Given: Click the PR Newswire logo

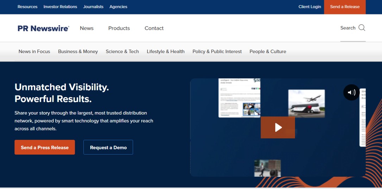Looking at the screenshot, I should coord(43,28).
